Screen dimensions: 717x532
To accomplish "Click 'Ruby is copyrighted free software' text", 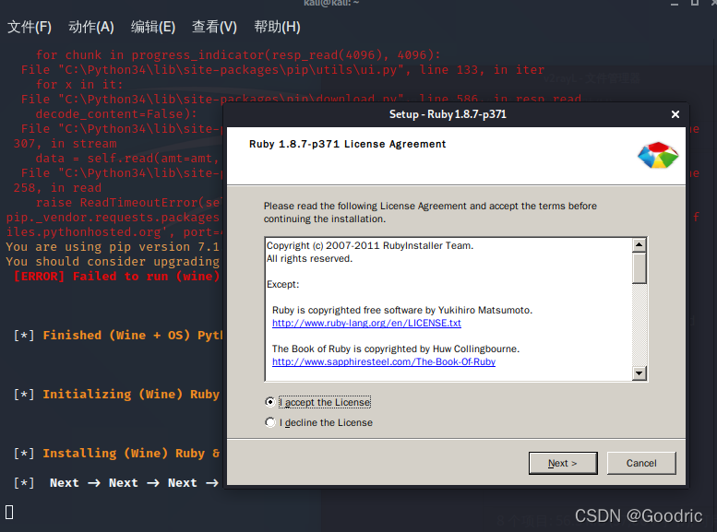I will [x=402, y=310].
